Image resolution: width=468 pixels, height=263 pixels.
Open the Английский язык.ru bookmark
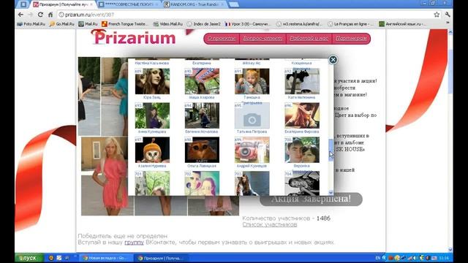point(403,24)
